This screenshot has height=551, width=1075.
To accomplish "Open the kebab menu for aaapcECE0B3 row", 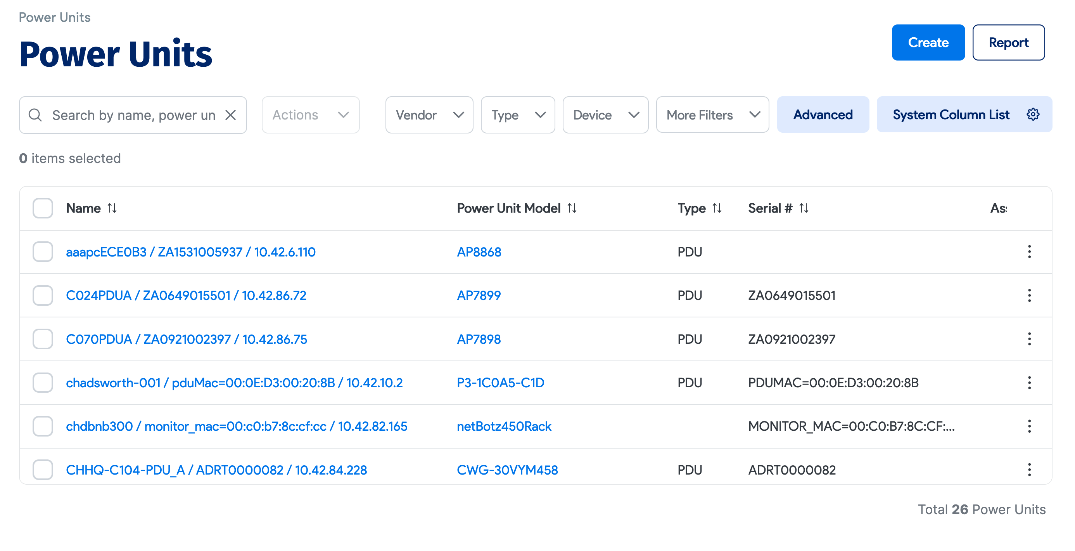I will (x=1029, y=252).
